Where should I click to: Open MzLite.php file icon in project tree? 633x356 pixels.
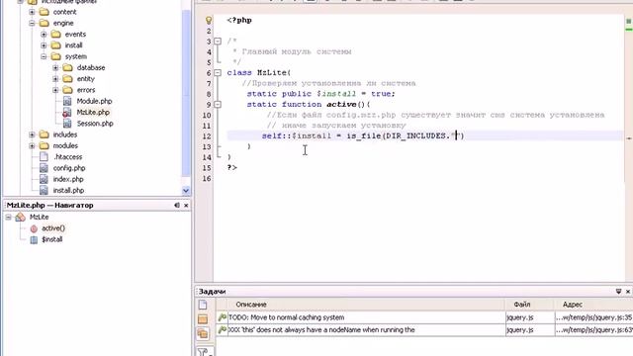pyautogui.click(x=67, y=113)
